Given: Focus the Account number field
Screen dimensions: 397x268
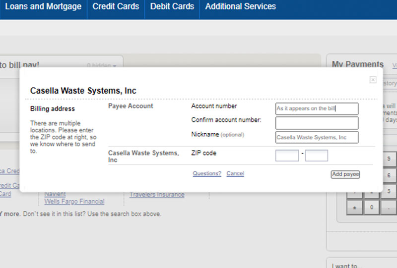Looking at the screenshot, I should (x=317, y=108).
